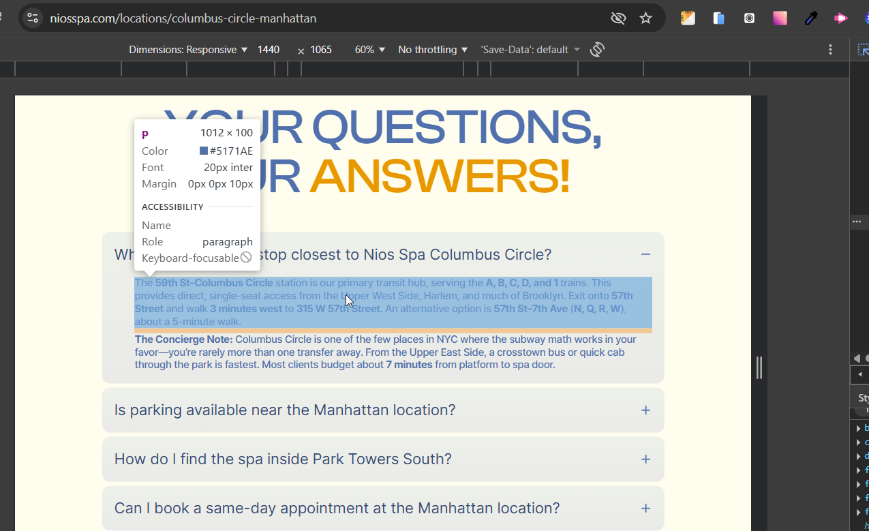This screenshot has width=869, height=531.
Task: Expand Park Towers South FAQ plus icon
Action: coord(645,459)
